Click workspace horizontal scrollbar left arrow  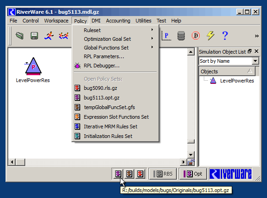pos(12,162)
